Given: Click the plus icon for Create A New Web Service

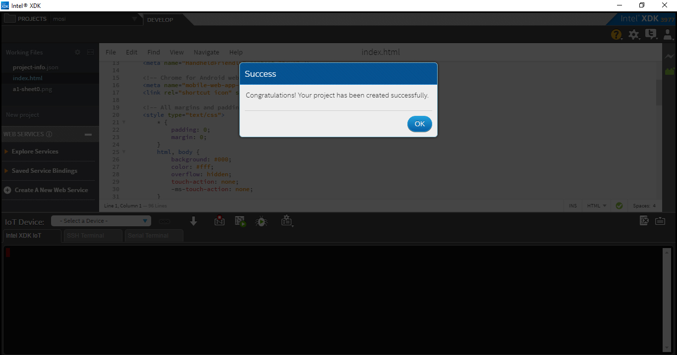Looking at the screenshot, I should point(7,190).
